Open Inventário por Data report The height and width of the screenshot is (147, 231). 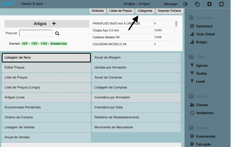136,107
